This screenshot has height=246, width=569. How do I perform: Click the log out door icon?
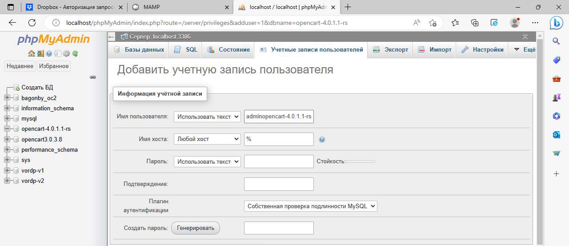[x=40, y=53]
